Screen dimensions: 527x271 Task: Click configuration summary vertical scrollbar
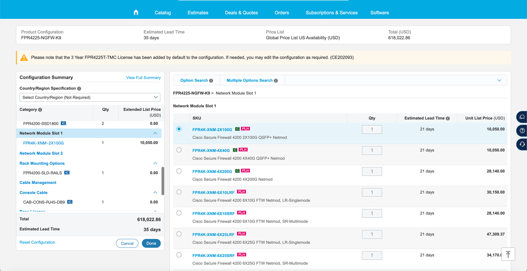coord(163,181)
